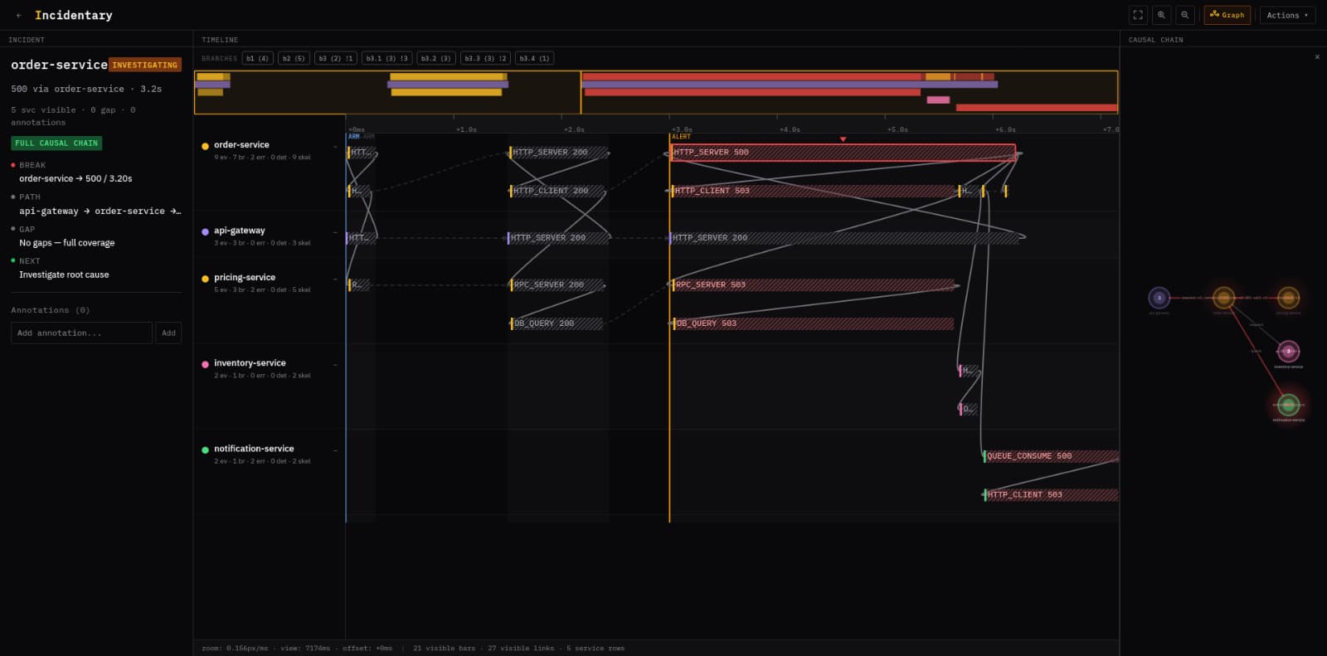The height and width of the screenshot is (656, 1327).
Task: Click the pricing-service graph node, end of the top row
Action: click(1288, 298)
